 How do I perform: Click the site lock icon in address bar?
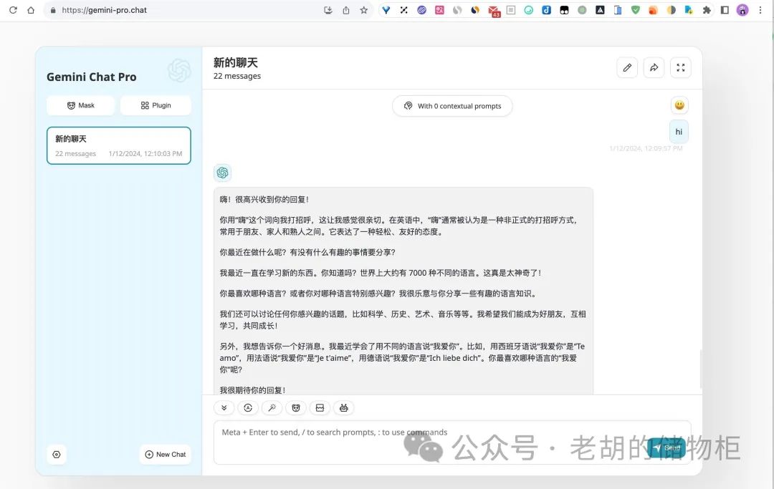coord(53,10)
